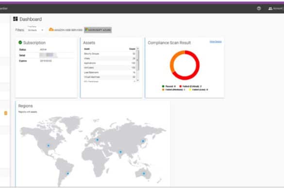The image size is (284, 189).
Task: Click the Subscription Expires date value
Action: pyautogui.click(x=46, y=61)
